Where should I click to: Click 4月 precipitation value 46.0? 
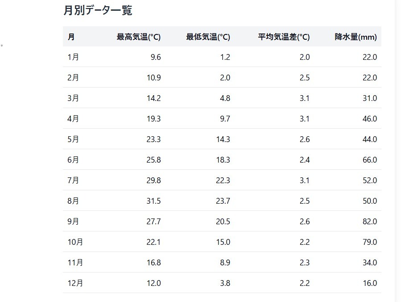(369, 118)
